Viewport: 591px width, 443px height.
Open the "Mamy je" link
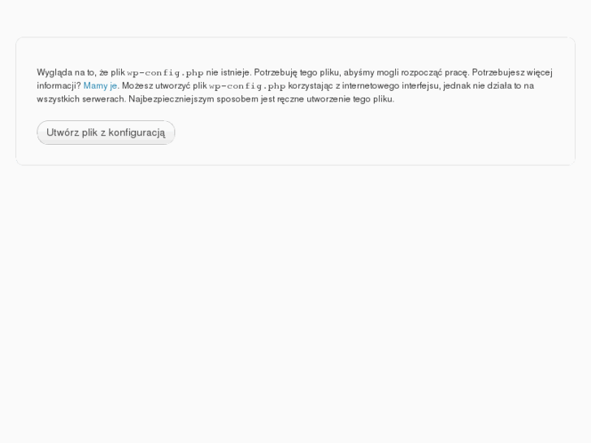pyautogui.click(x=100, y=85)
